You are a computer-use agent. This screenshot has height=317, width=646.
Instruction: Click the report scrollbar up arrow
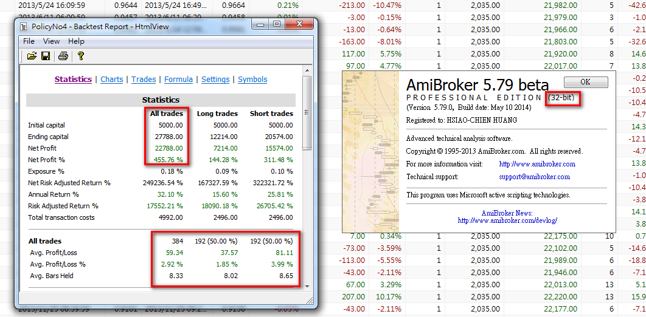click(307, 70)
